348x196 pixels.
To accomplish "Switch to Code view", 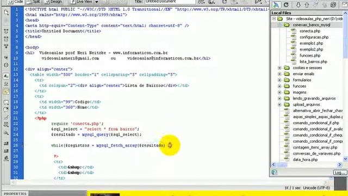I will tap(16, 2).
